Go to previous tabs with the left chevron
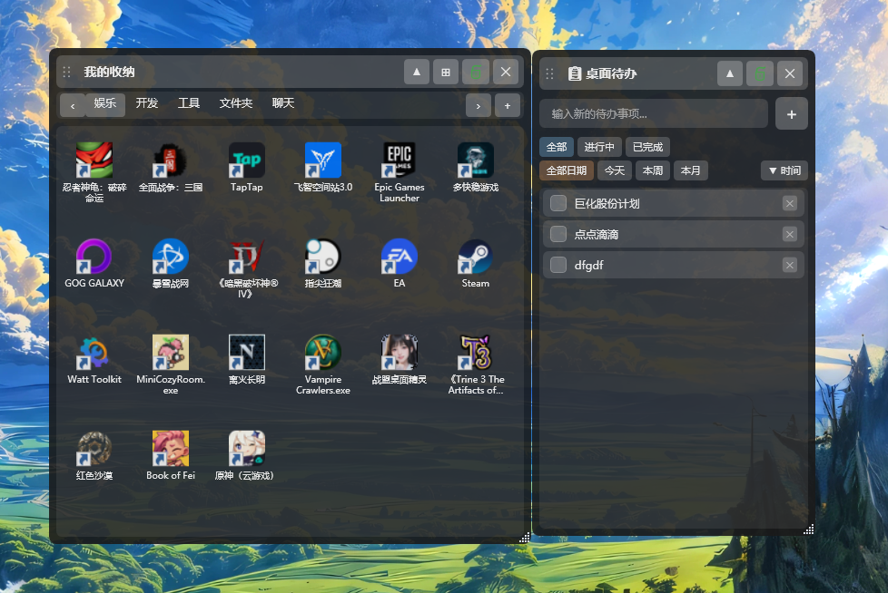The height and width of the screenshot is (593, 888). click(73, 106)
